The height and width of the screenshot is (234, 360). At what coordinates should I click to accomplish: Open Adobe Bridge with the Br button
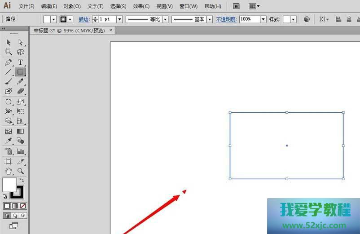click(x=237, y=6)
